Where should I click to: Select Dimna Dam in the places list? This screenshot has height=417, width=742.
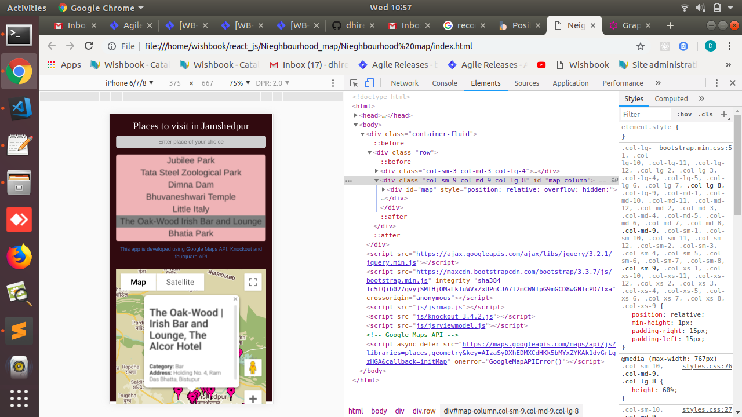[191, 185]
